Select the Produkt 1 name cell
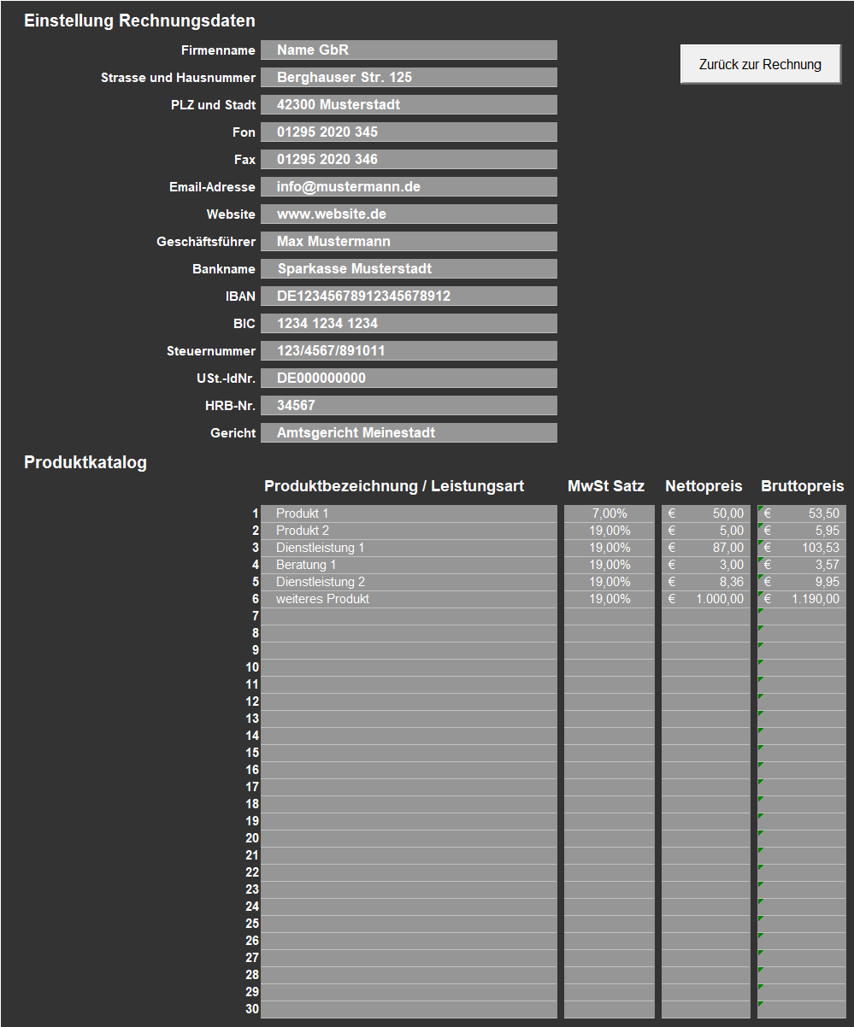Image resolution: width=854 pixels, height=1027 pixels. [409, 513]
